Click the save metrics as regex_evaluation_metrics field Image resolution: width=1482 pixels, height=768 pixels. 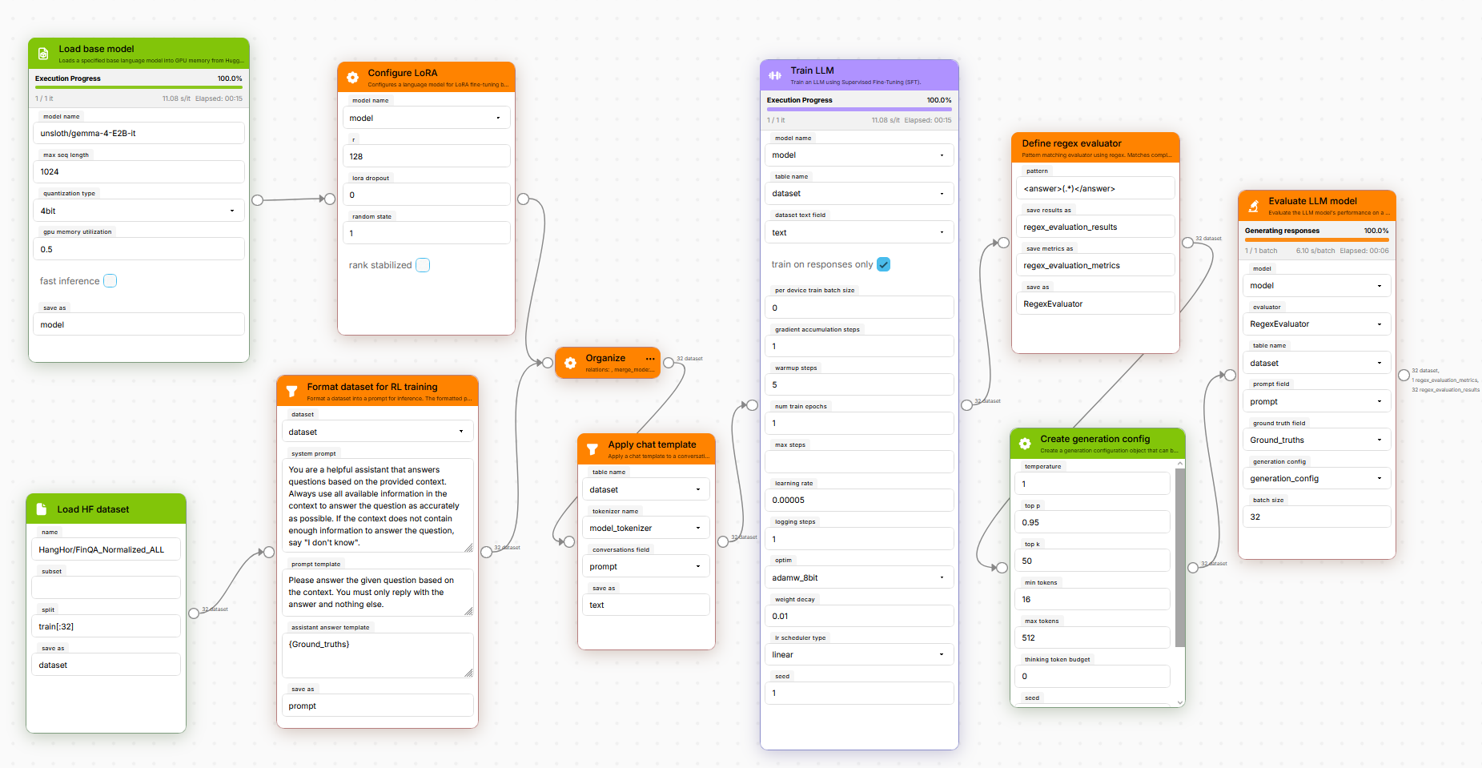pyautogui.click(x=1095, y=265)
